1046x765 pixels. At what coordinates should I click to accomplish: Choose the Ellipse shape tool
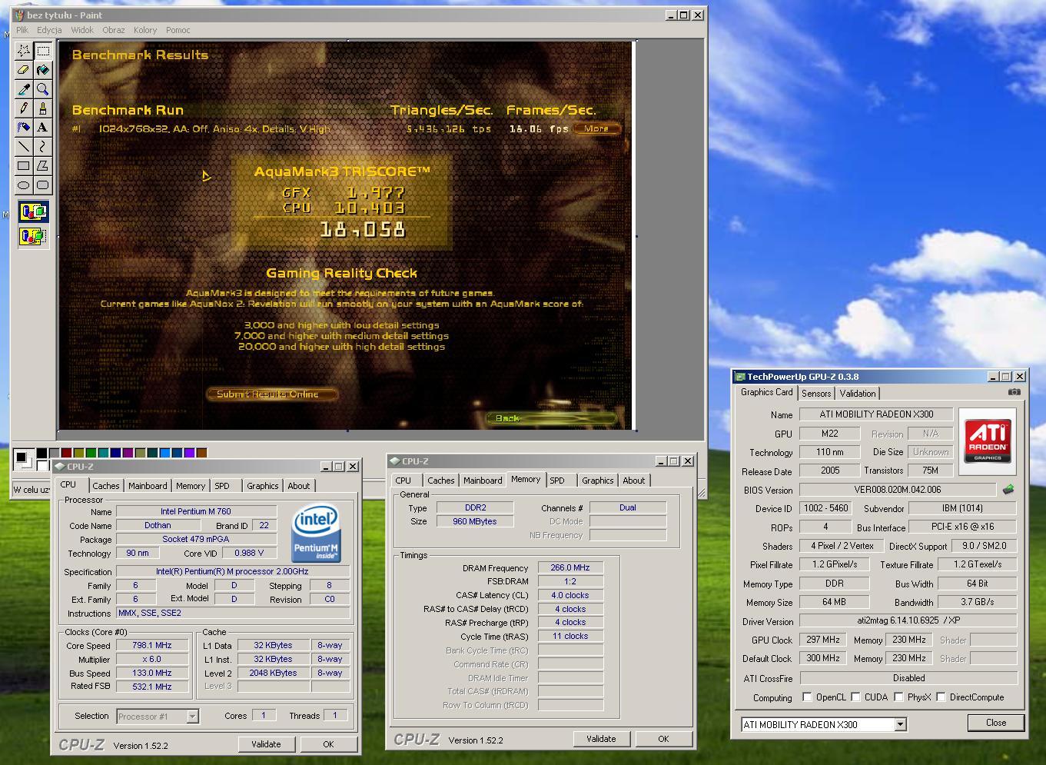[x=23, y=185]
